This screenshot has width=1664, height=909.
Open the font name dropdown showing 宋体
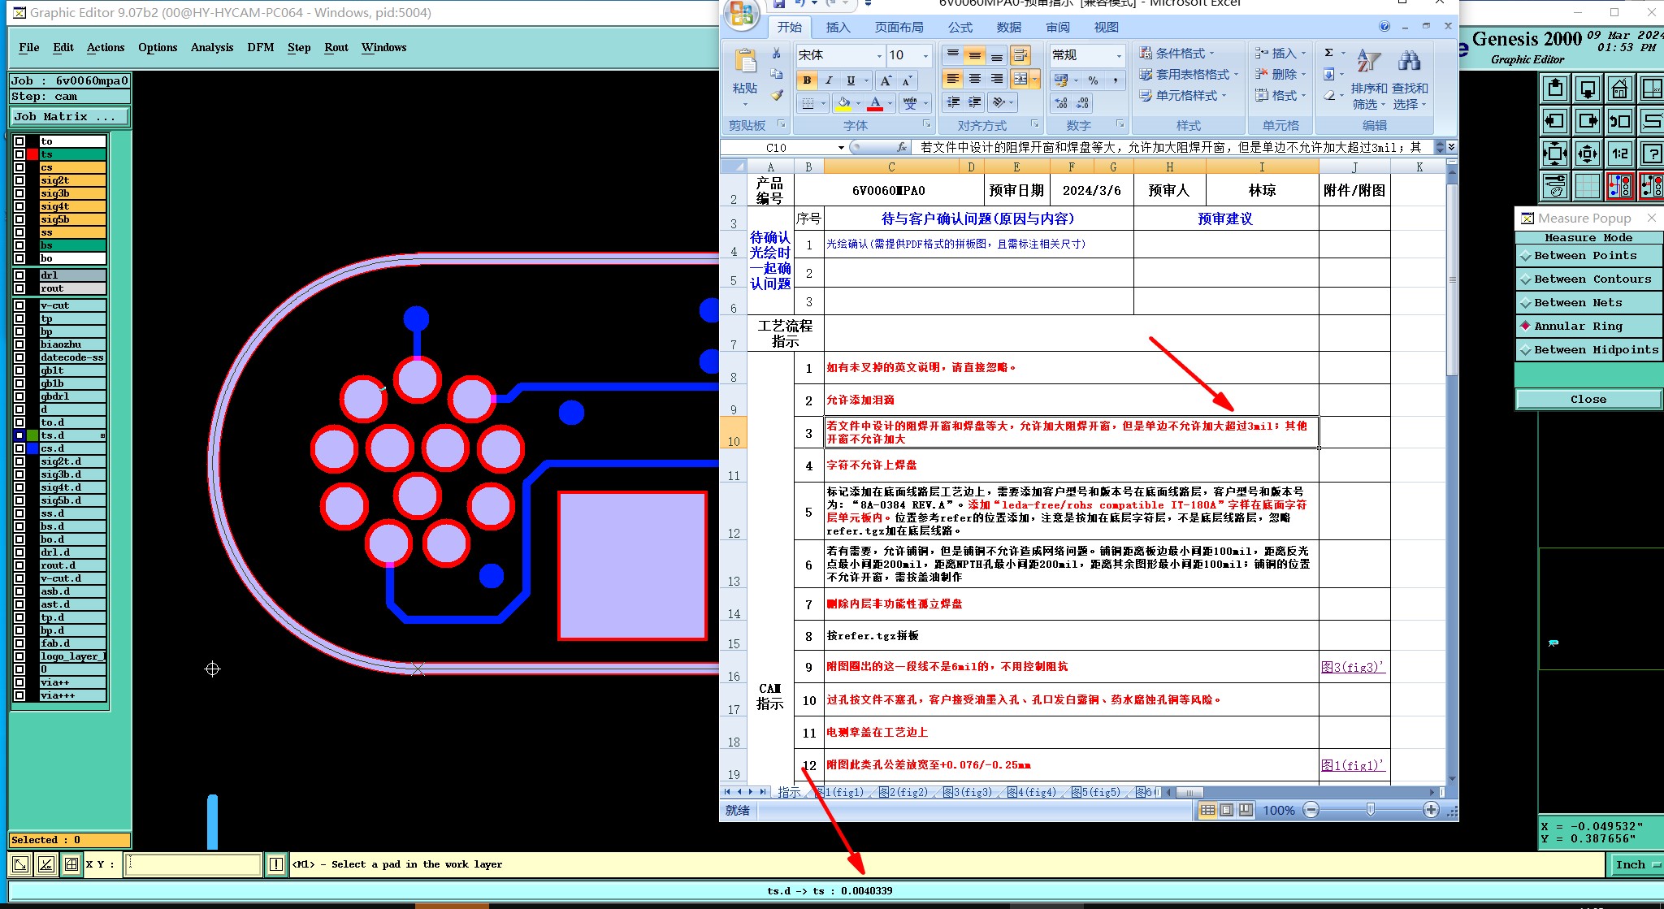879,55
